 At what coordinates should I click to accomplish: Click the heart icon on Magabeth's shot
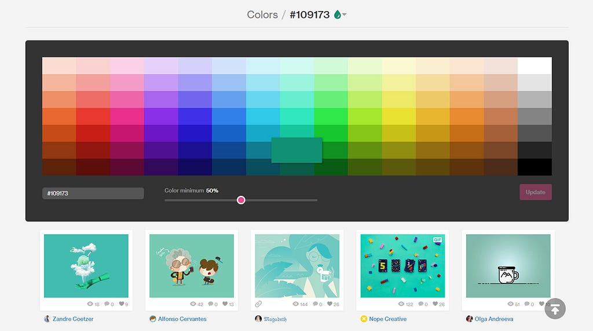[330, 304]
